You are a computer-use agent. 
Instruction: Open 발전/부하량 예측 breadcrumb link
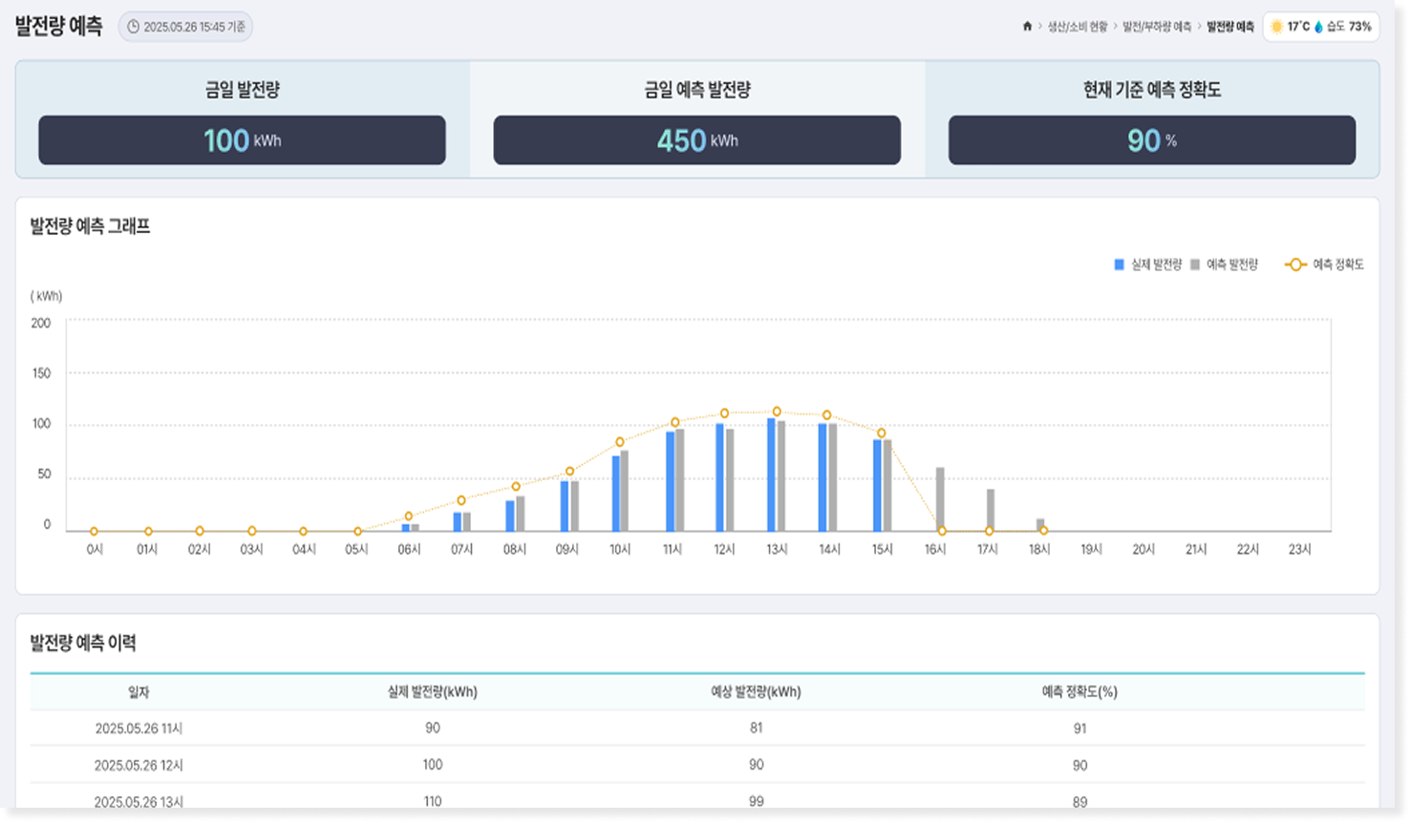(x=1157, y=27)
